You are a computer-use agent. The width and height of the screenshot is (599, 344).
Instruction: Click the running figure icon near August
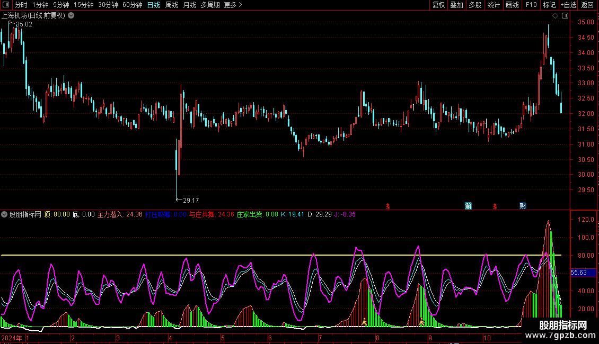click(x=364, y=321)
